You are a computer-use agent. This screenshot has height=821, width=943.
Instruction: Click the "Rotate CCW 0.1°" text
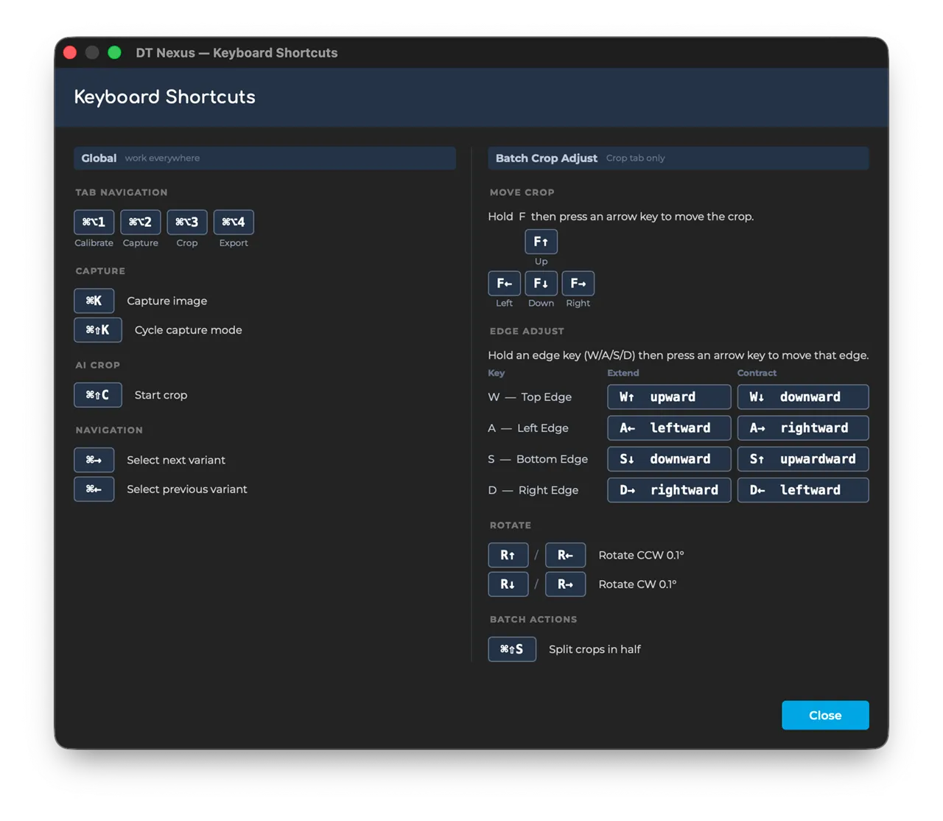pos(641,555)
